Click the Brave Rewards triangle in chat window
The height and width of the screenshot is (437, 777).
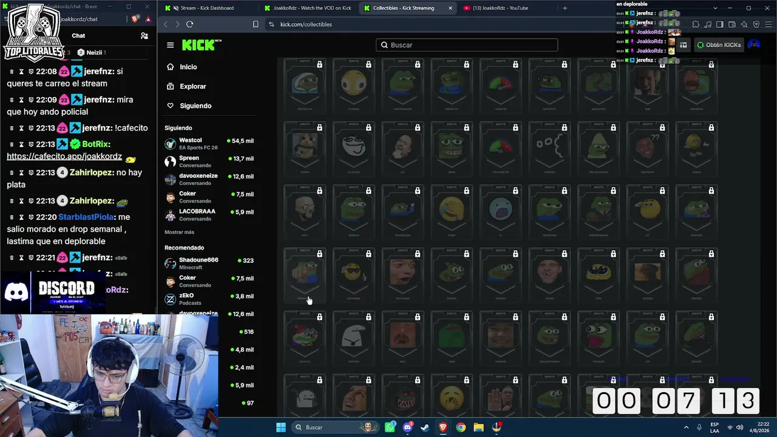pyautogui.click(x=148, y=19)
